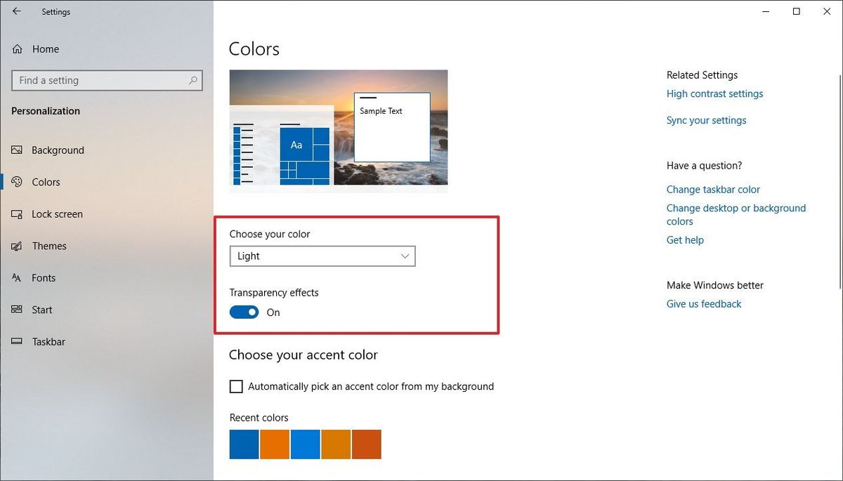Enable accent color from background option
The image size is (843, 481).
click(x=235, y=386)
